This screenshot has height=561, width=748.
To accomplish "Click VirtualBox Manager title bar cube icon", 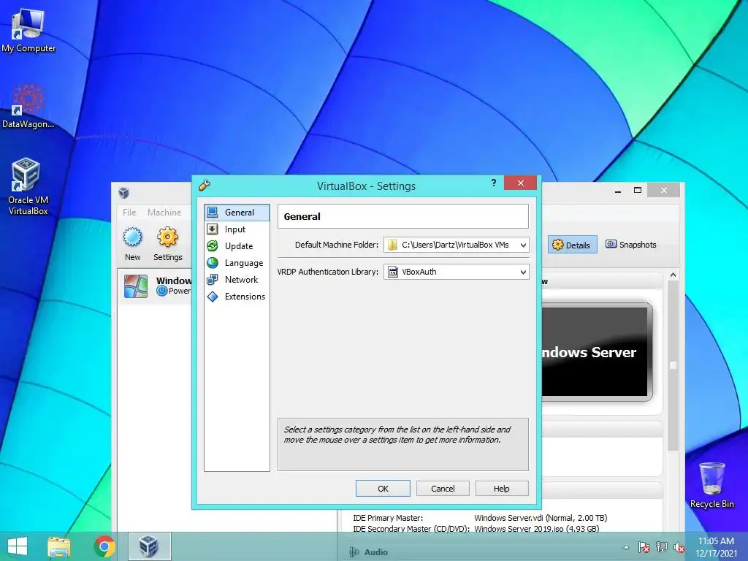I will click(124, 193).
